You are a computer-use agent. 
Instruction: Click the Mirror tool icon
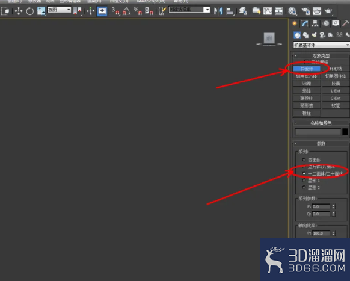(218, 11)
